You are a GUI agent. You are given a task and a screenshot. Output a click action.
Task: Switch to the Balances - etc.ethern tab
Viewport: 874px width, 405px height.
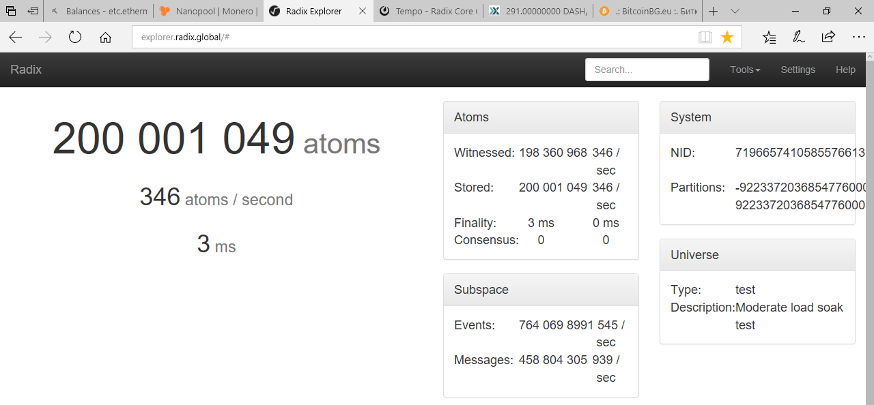tap(100, 11)
